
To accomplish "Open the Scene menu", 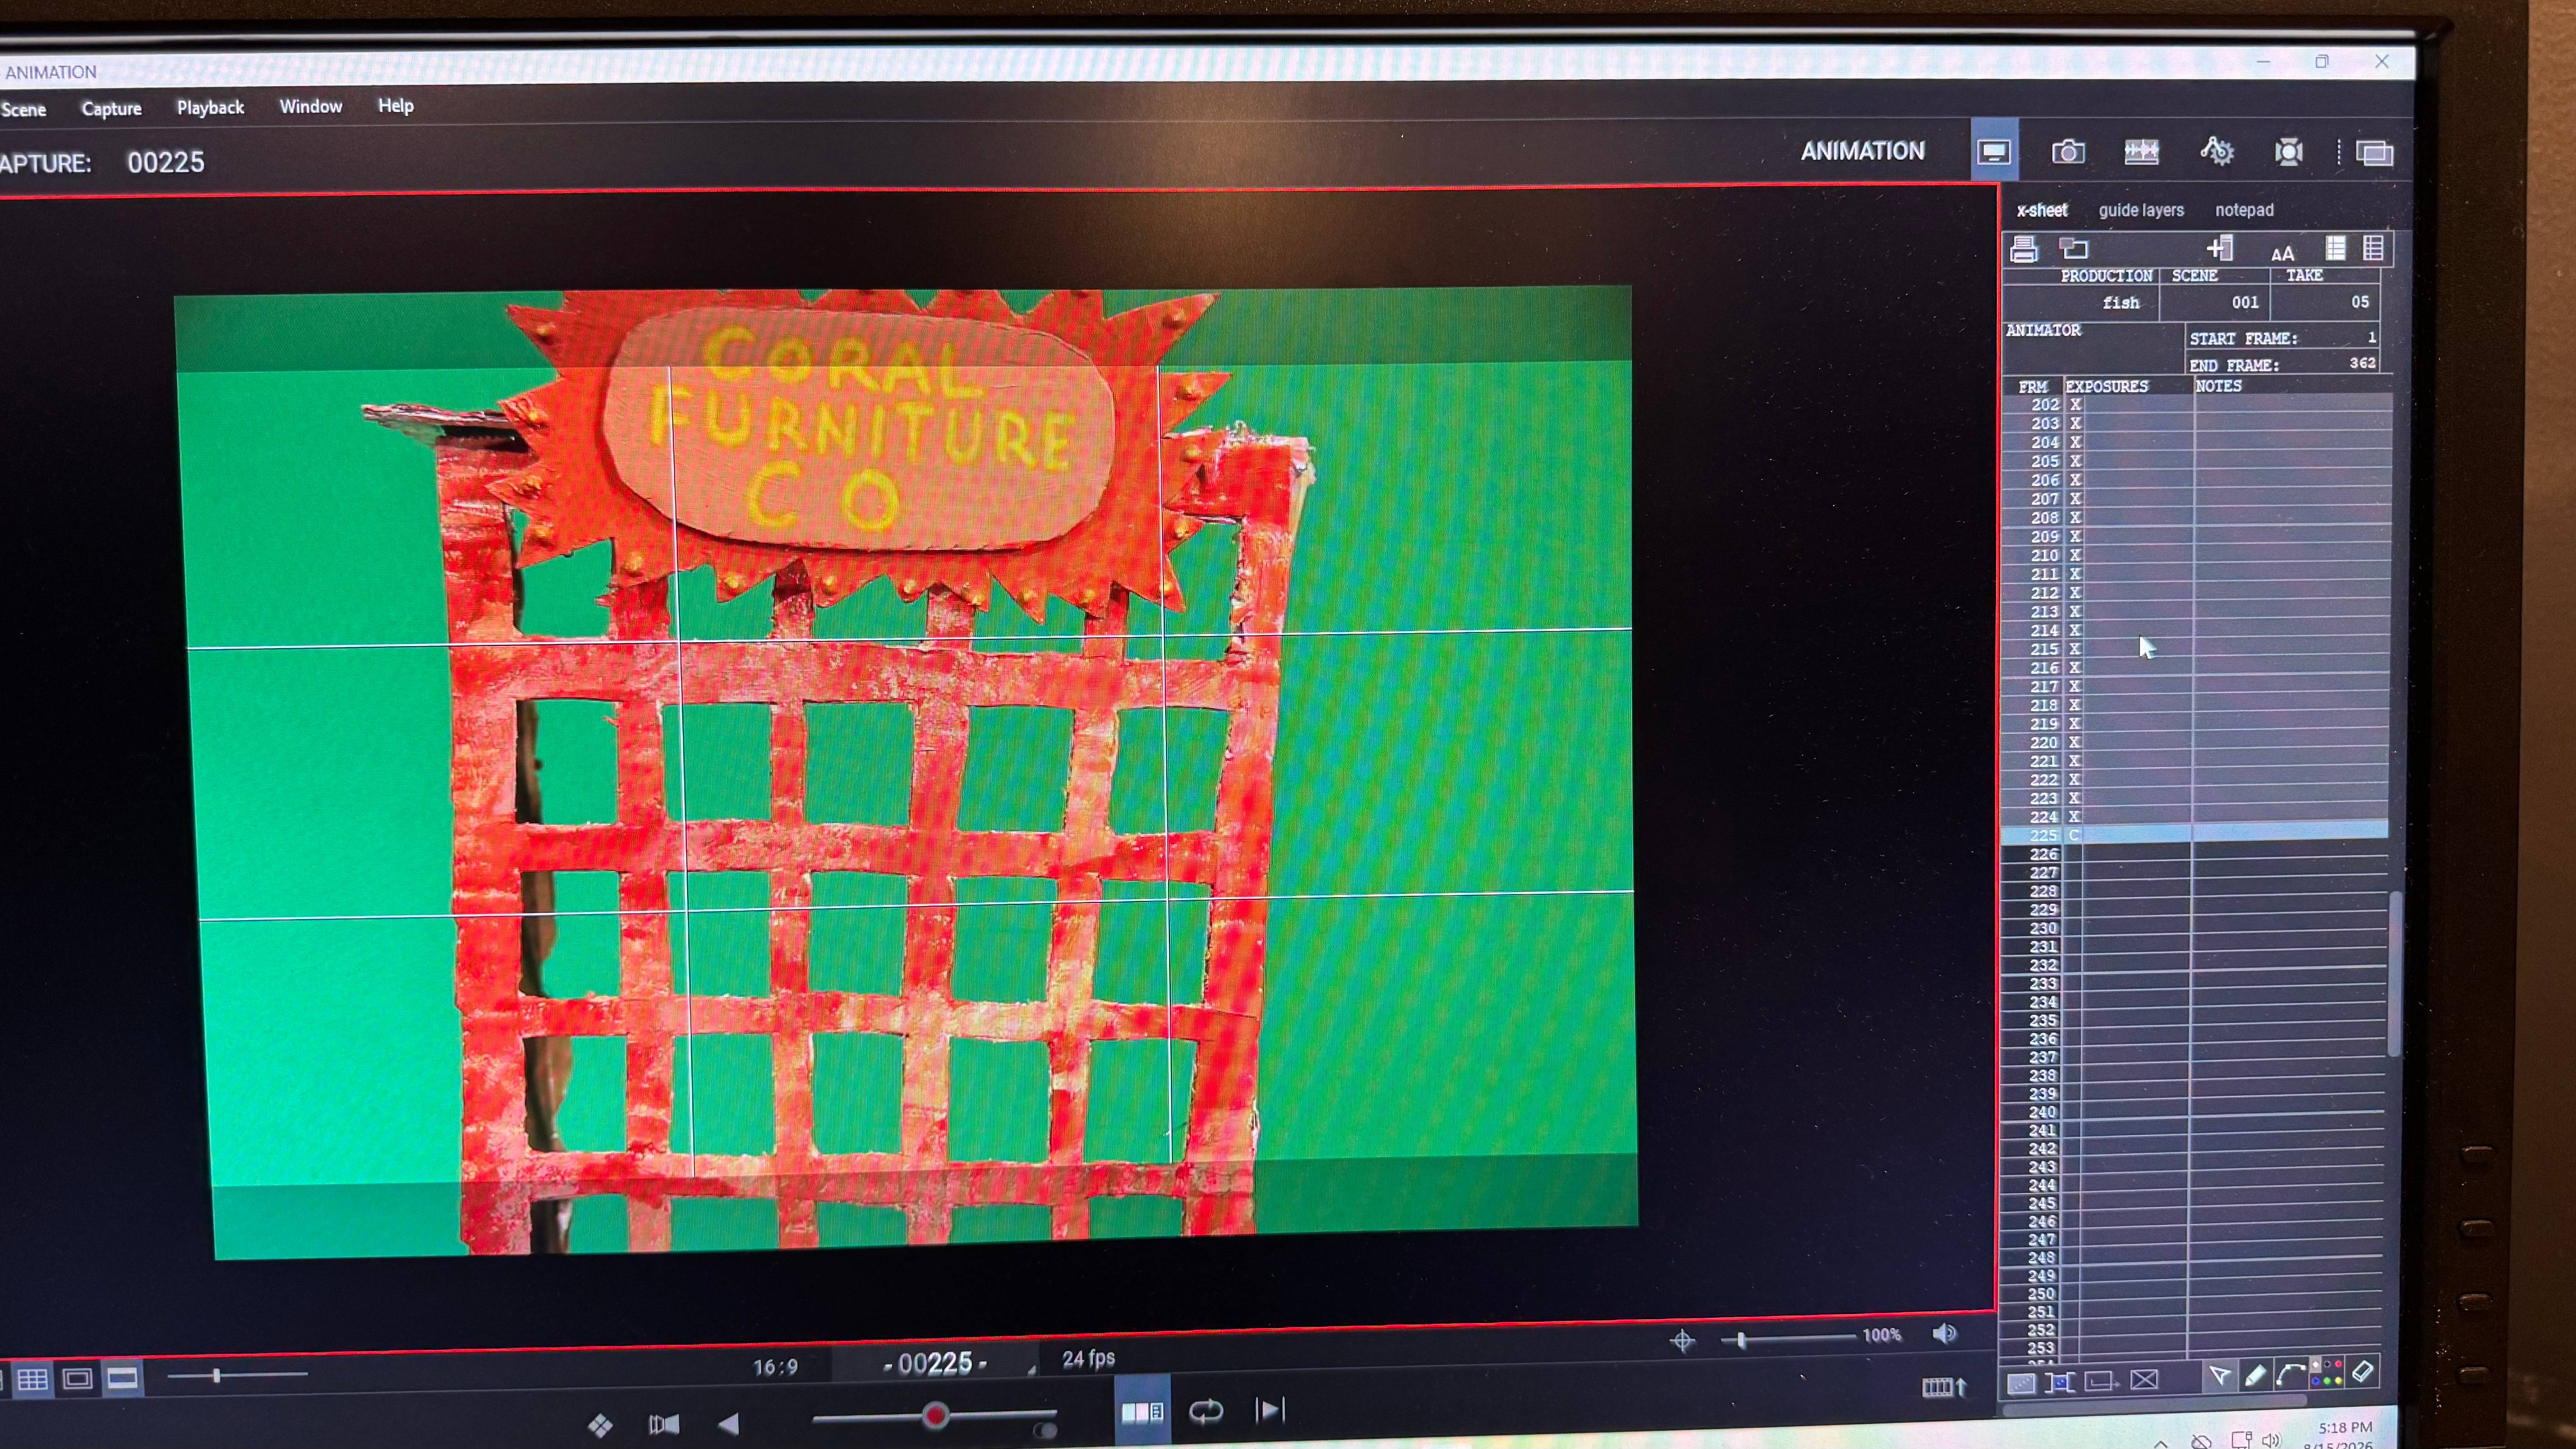I will [x=24, y=110].
